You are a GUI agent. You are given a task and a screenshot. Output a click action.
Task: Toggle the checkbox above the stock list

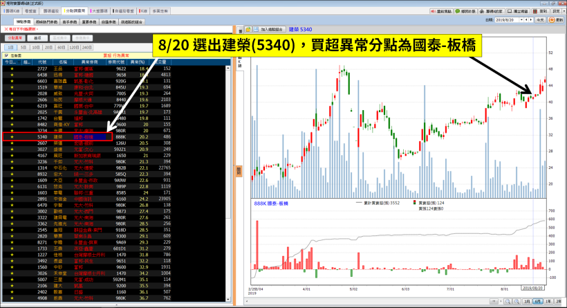[x=6, y=55]
